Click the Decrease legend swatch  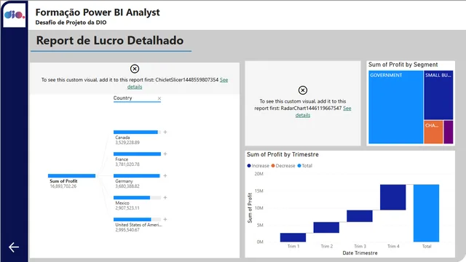point(273,166)
